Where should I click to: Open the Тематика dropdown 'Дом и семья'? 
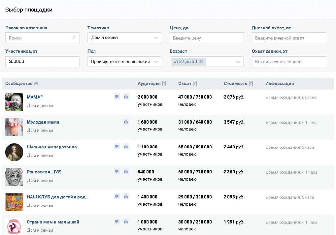coord(124,38)
